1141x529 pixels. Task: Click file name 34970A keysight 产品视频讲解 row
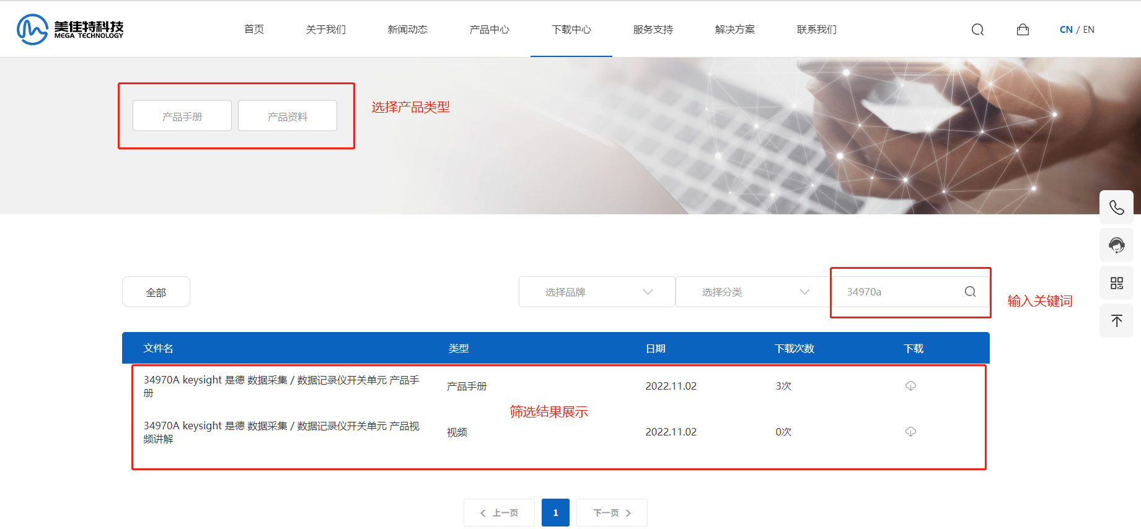coord(281,432)
